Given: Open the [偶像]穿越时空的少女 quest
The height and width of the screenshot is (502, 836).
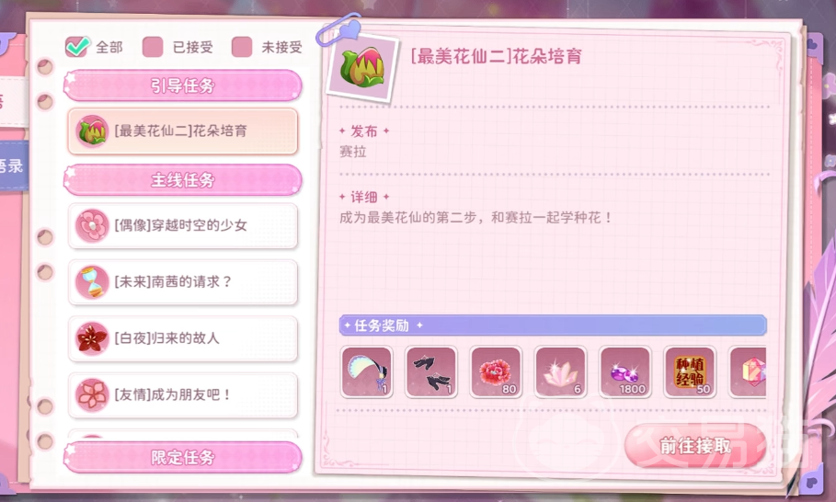Looking at the screenshot, I should (183, 225).
